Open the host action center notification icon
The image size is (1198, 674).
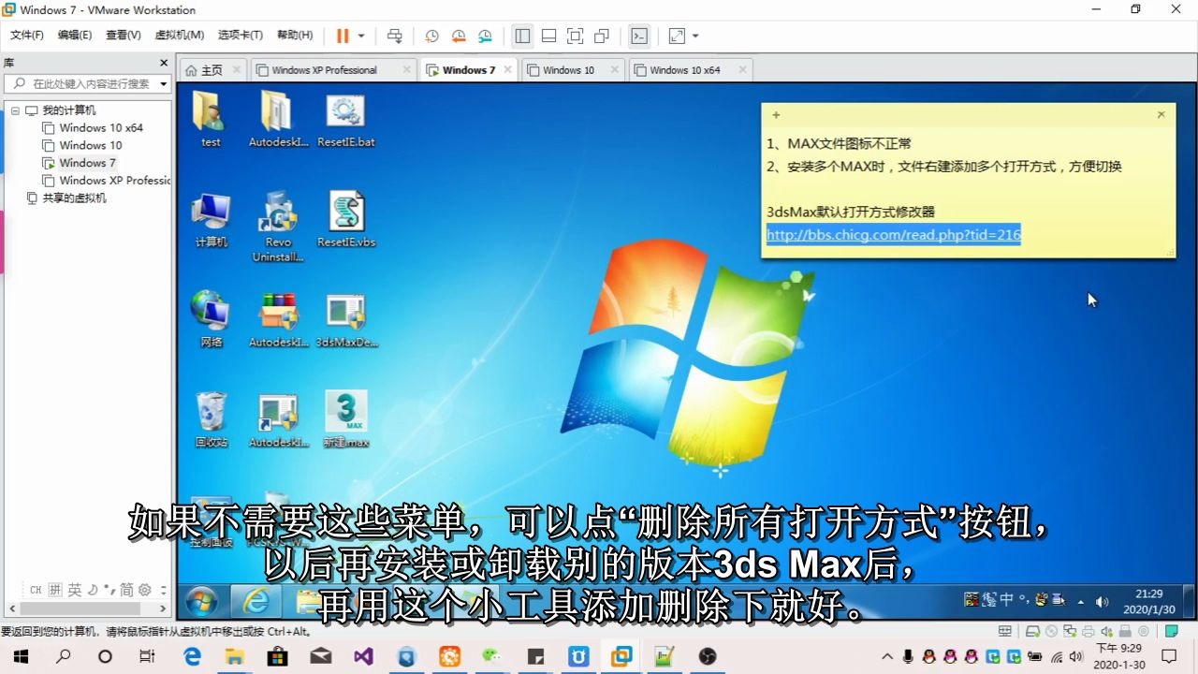coord(1169,657)
